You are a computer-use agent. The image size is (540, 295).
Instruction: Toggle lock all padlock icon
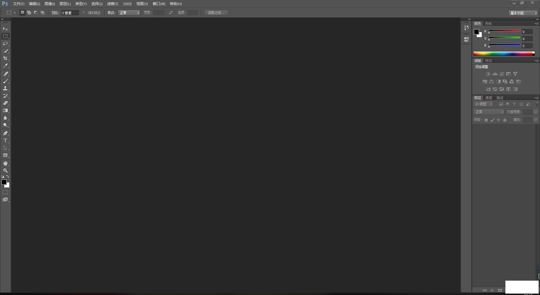coord(505,120)
